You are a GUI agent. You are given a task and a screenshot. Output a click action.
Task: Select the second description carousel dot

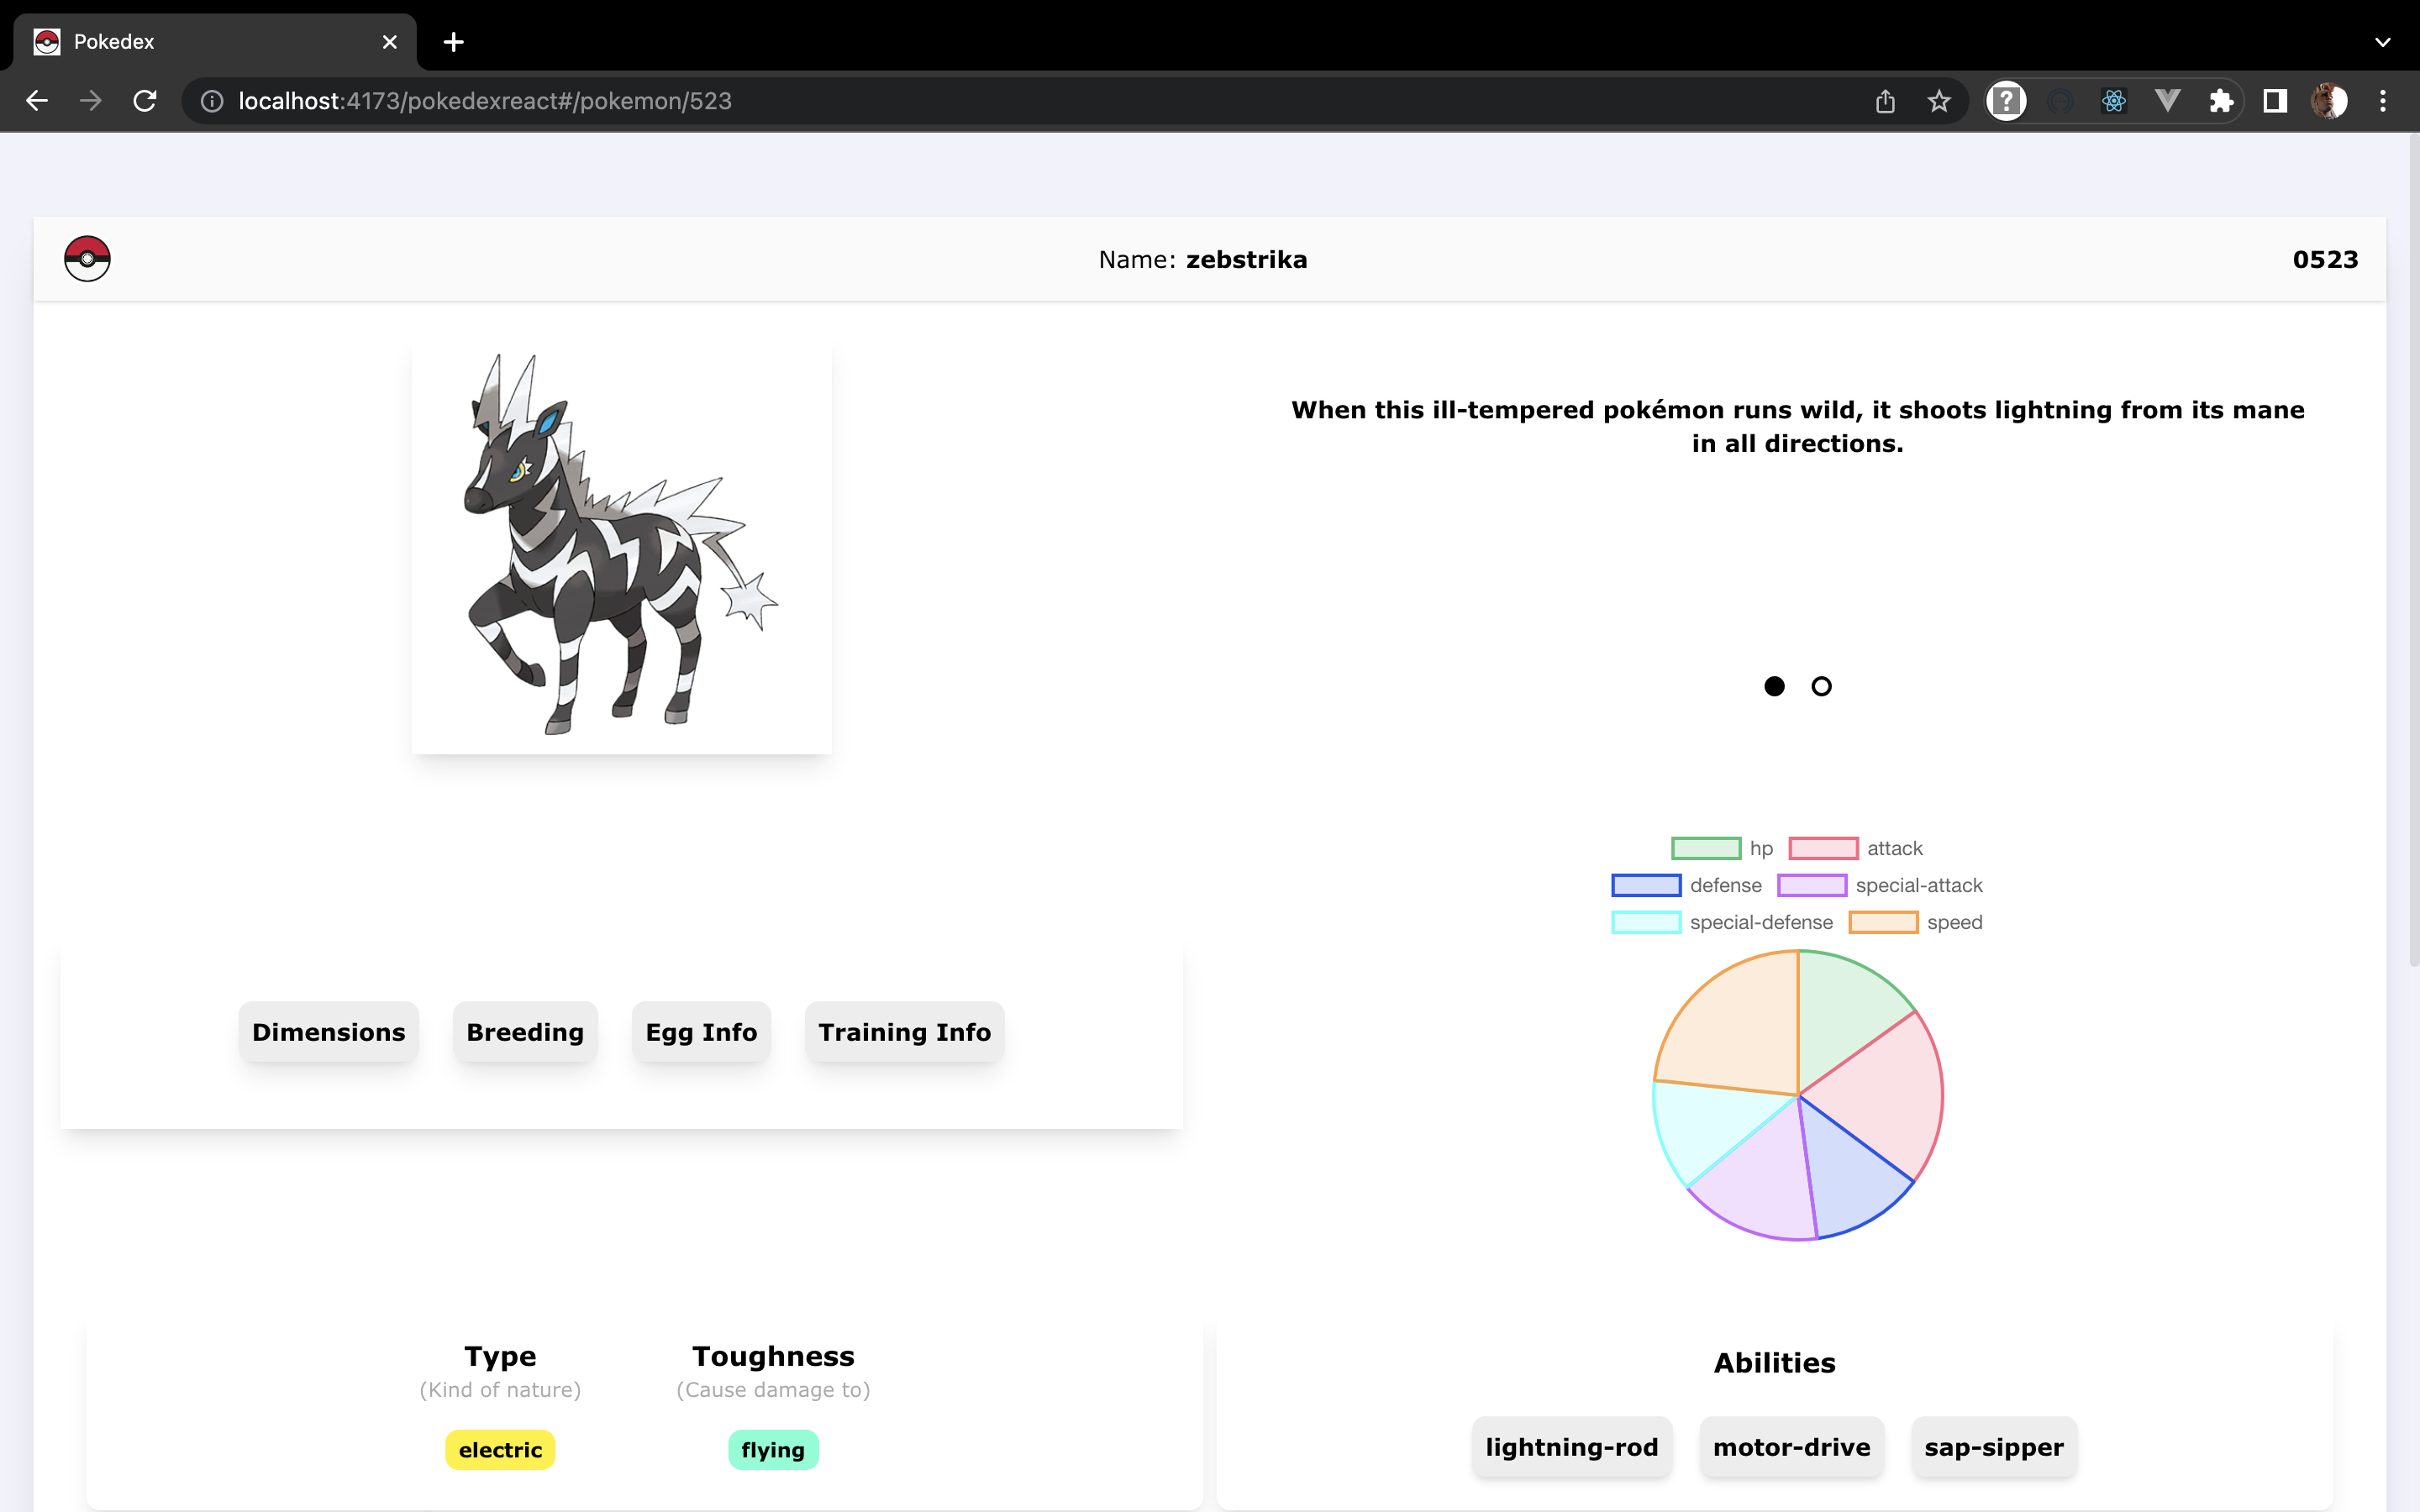1821,686
